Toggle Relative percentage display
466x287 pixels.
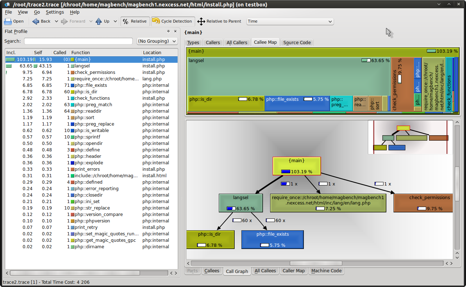point(135,21)
